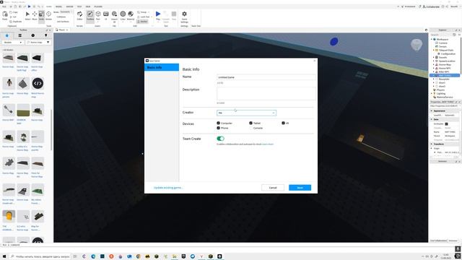Expand Lighting node in Explorer
The image size is (462, 260).
click(x=432, y=93)
